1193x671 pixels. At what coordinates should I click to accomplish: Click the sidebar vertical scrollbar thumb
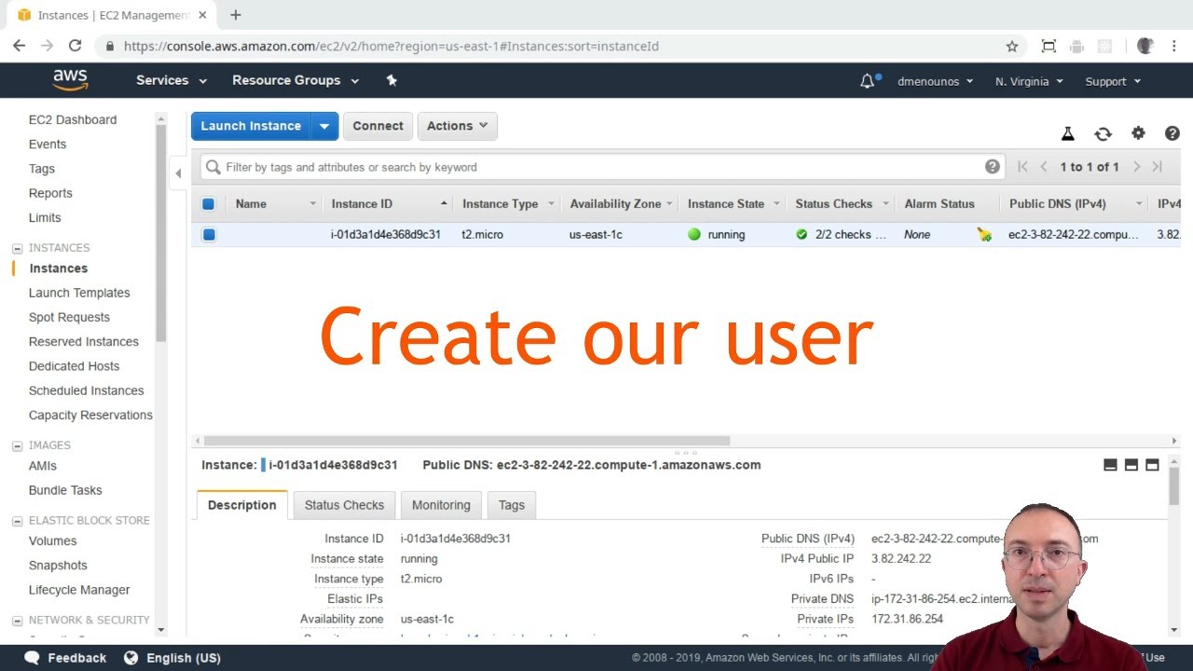pos(160,233)
